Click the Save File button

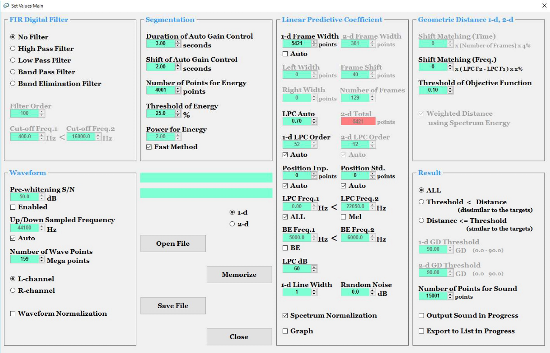173,306
